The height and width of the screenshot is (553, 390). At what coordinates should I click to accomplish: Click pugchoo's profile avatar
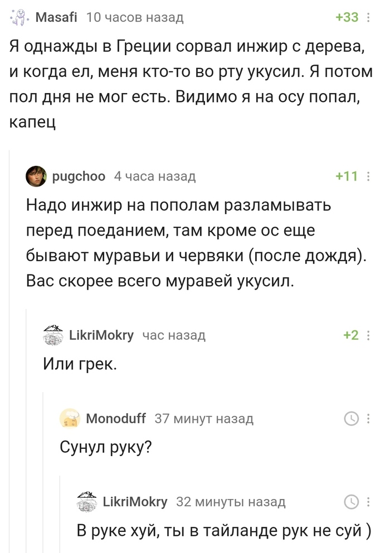[x=35, y=175]
